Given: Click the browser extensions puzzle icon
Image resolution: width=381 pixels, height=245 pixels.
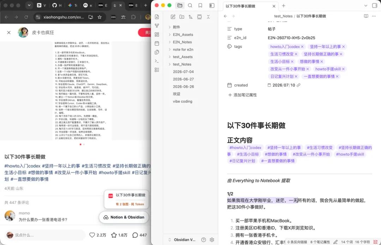Looking at the screenshot, I should pyautogui.click(x=133, y=17).
